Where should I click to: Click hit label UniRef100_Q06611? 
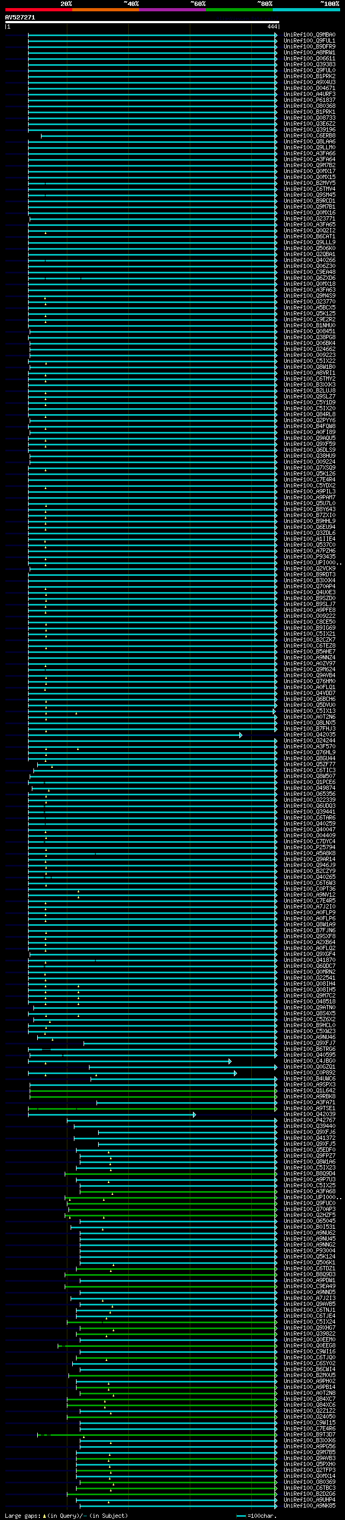pyautogui.click(x=309, y=58)
